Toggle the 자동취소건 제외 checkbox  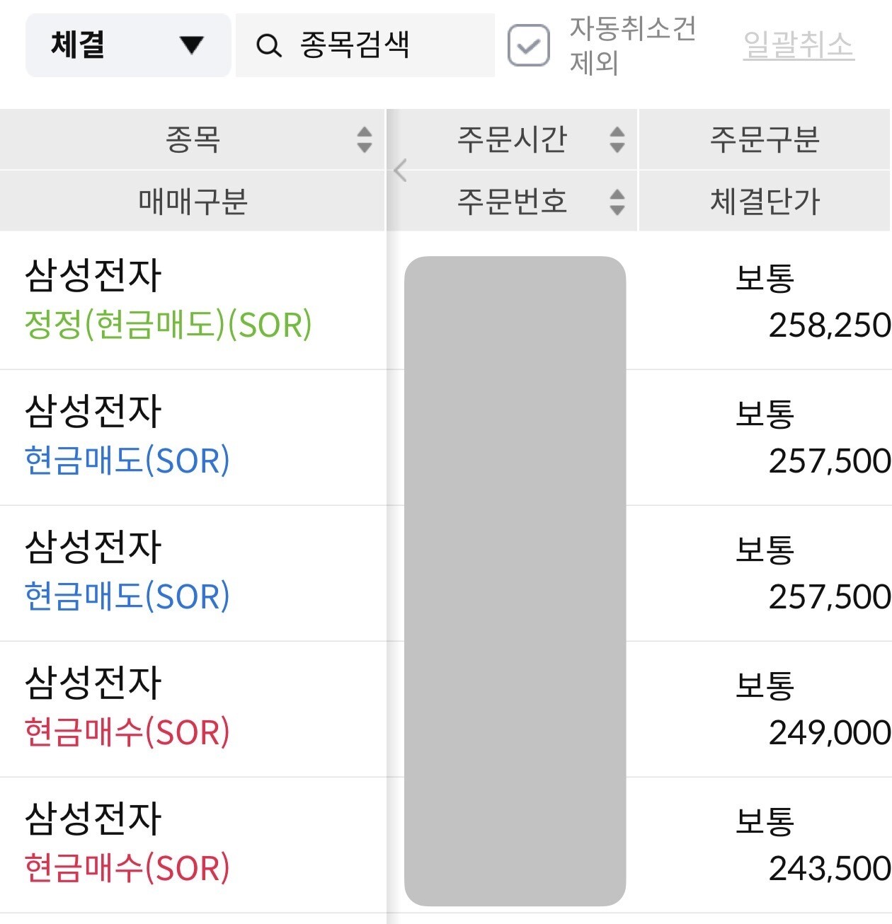pos(529,45)
